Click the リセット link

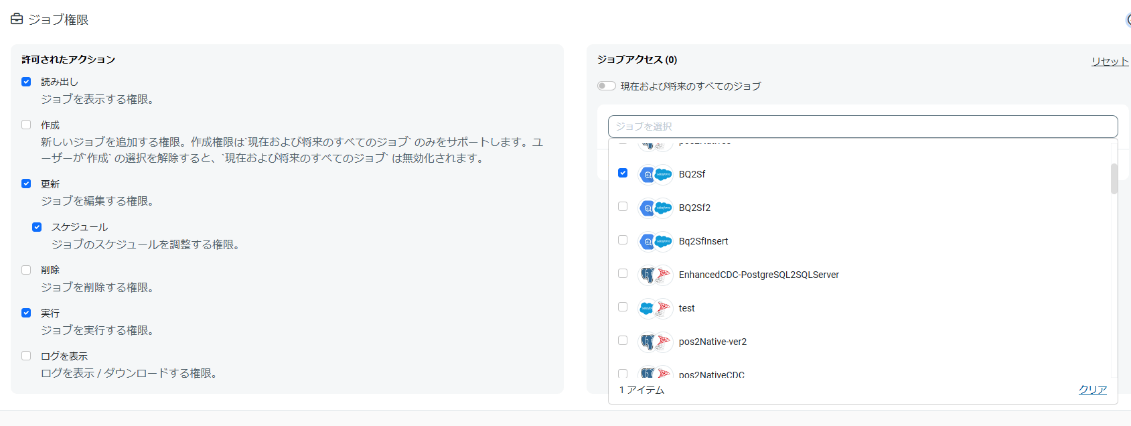(1110, 61)
